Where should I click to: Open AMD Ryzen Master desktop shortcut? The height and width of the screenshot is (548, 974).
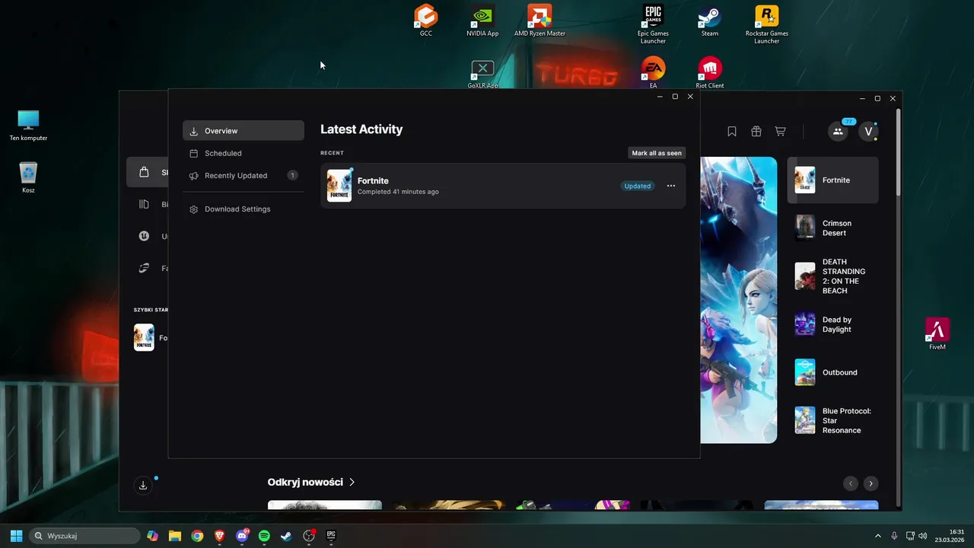pos(540,21)
